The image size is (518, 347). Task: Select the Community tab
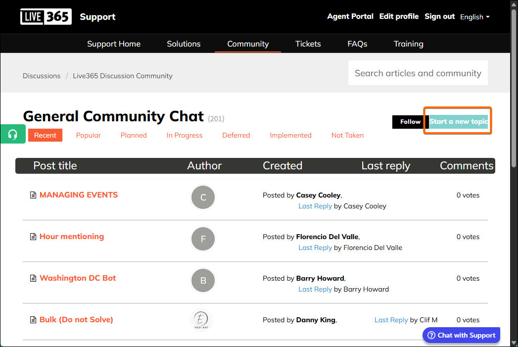(248, 44)
